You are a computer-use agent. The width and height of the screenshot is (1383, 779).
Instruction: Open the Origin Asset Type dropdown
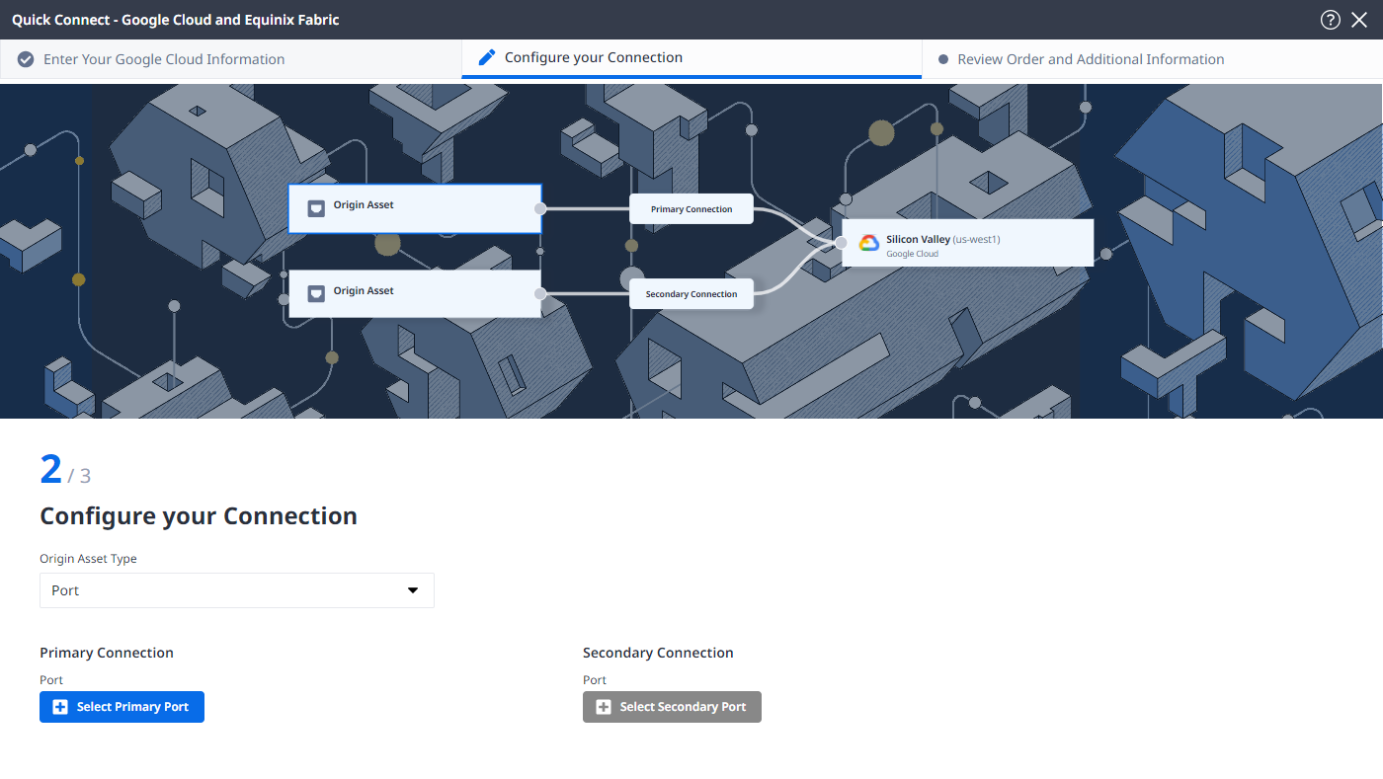tap(237, 590)
